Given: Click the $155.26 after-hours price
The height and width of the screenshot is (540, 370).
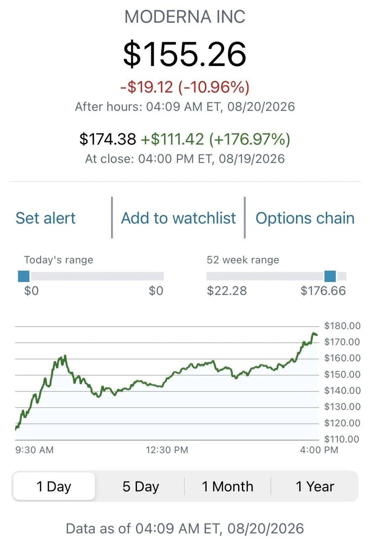Looking at the screenshot, I should [x=185, y=54].
